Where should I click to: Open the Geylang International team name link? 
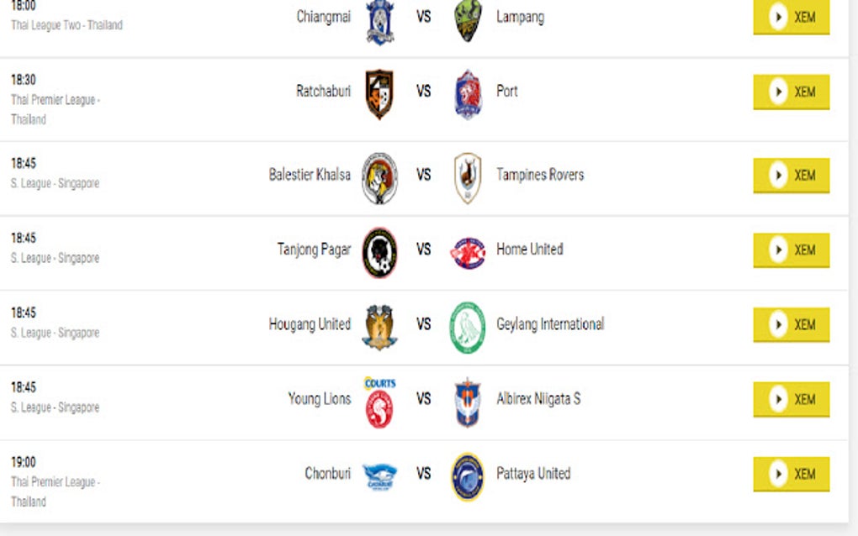point(550,324)
